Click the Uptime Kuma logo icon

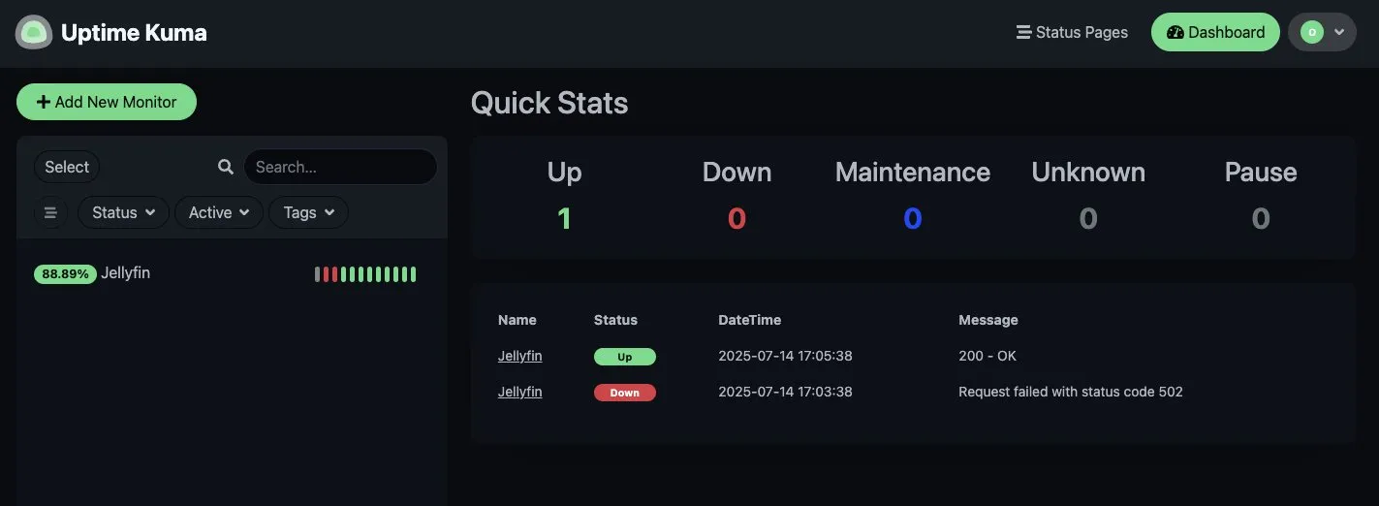(34, 32)
